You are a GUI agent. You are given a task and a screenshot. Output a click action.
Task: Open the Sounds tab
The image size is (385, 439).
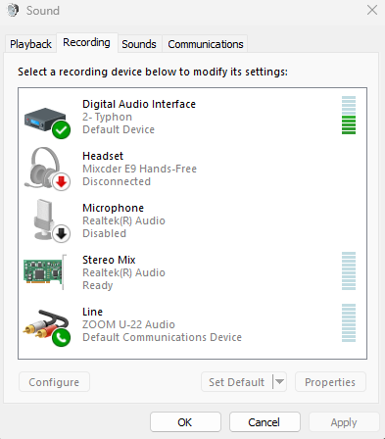click(x=139, y=44)
